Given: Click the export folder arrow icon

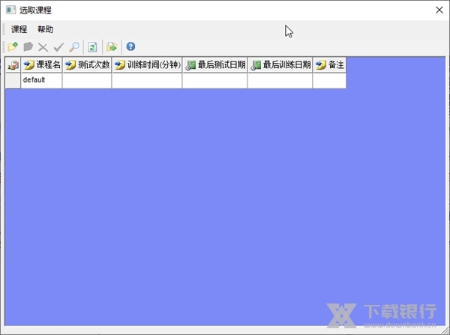Looking at the screenshot, I should pyautogui.click(x=112, y=46).
